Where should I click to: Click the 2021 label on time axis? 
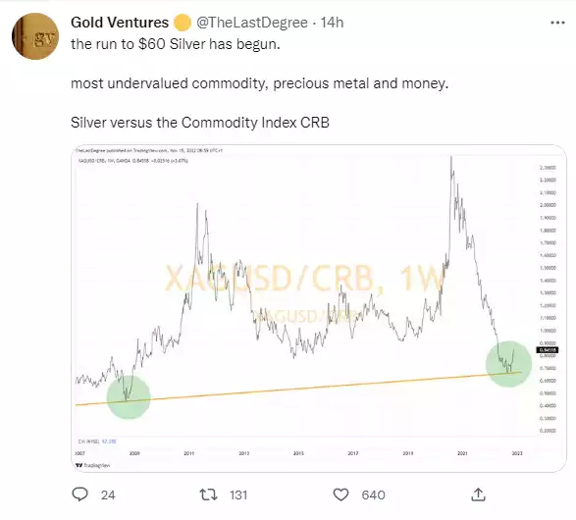click(x=462, y=453)
